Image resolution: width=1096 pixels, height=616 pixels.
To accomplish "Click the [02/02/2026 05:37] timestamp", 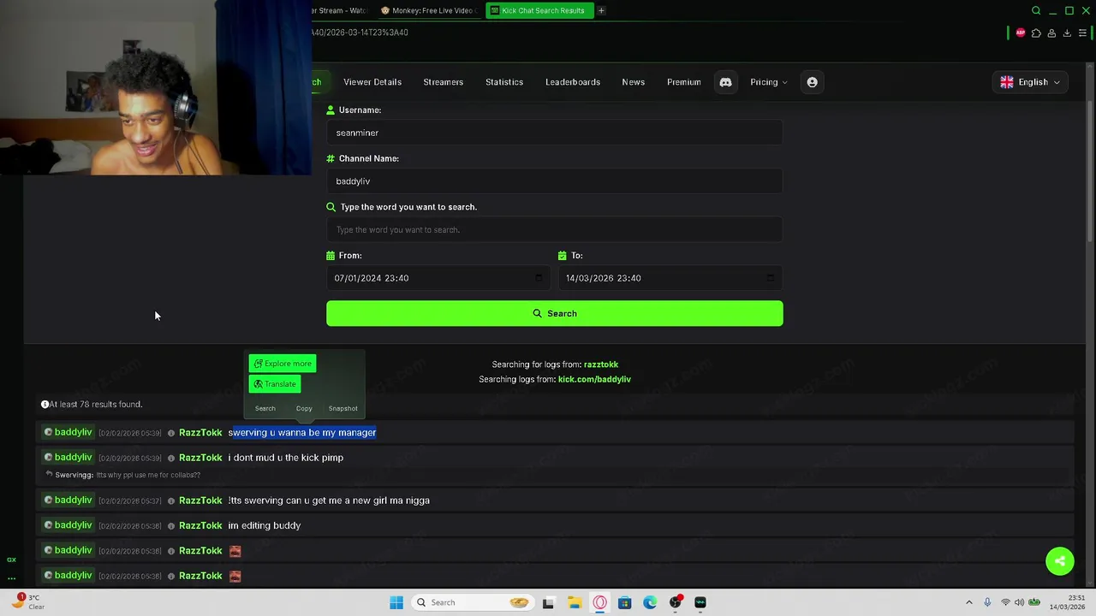I will (129, 500).
